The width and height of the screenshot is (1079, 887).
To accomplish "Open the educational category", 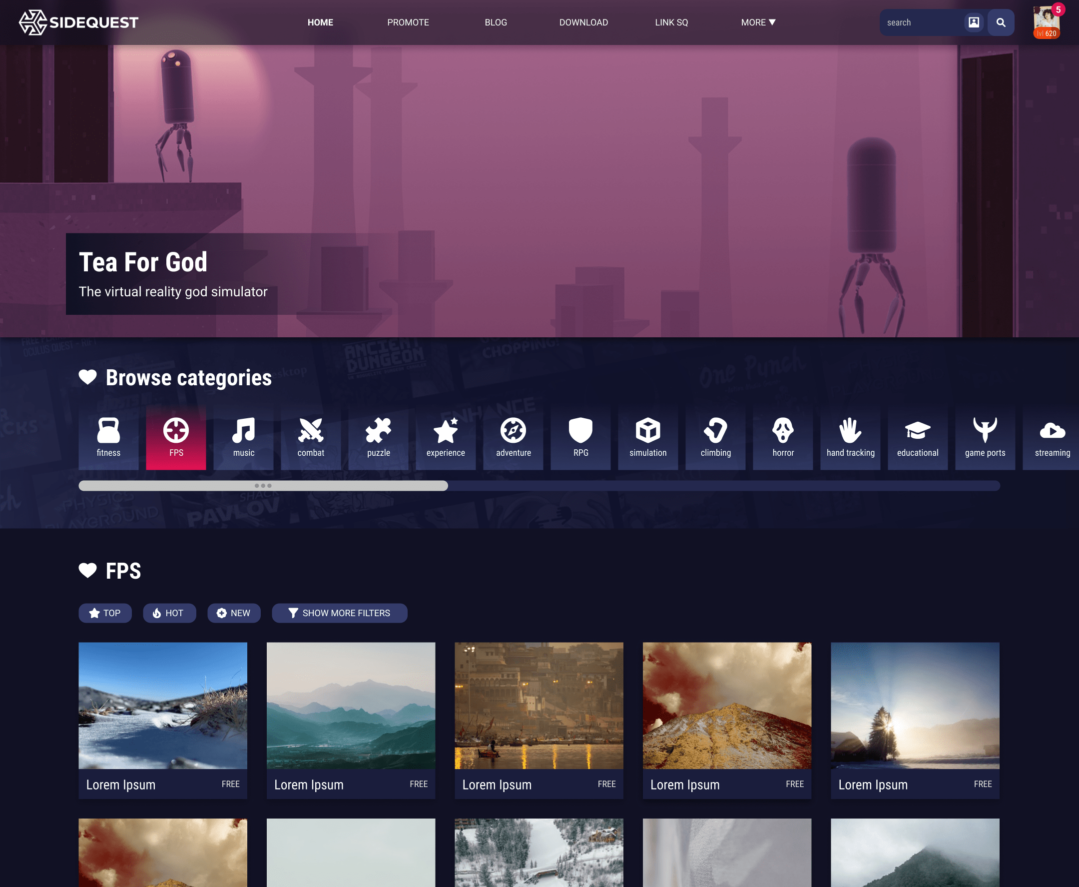I will click(x=918, y=438).
